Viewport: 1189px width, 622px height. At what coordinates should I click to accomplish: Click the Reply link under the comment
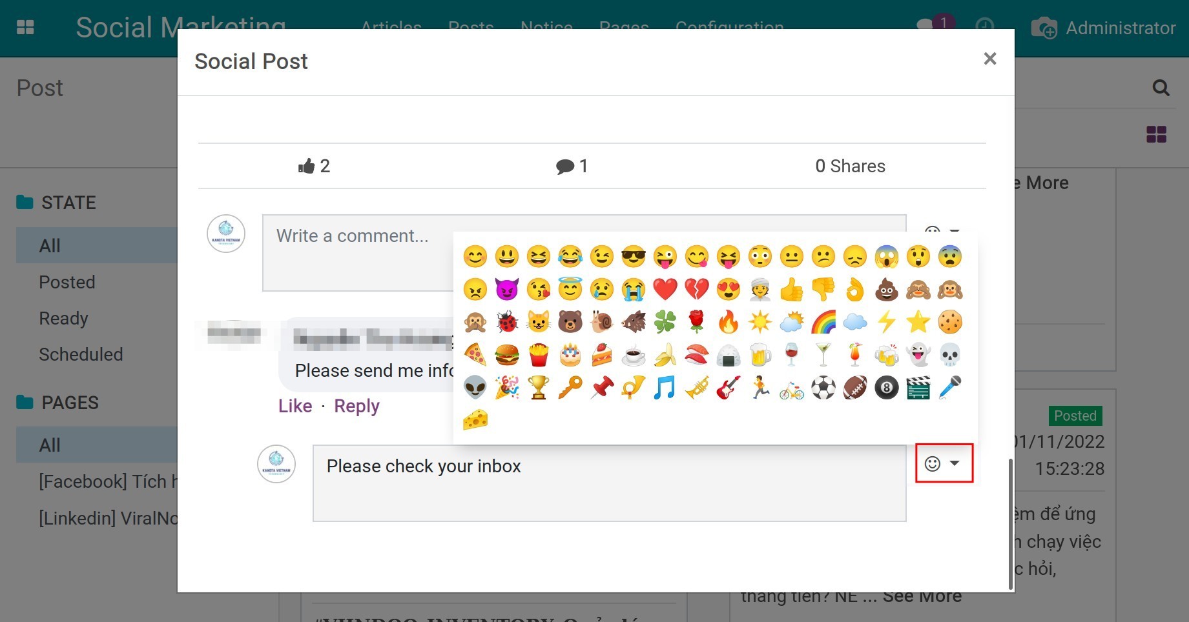pos(357,406)
